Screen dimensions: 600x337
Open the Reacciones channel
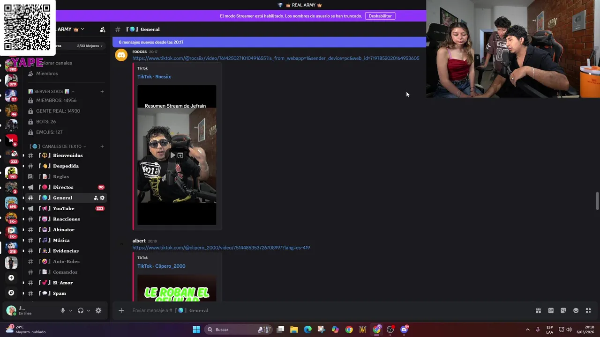[x=66, y=219]
